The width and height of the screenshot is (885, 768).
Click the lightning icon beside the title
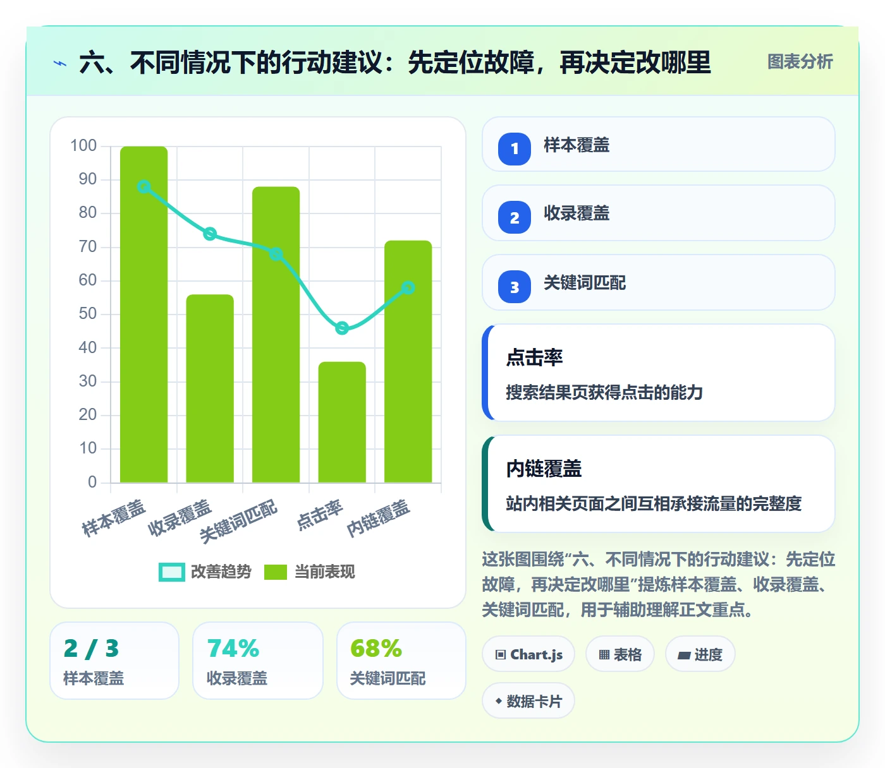tap(60, 63)
